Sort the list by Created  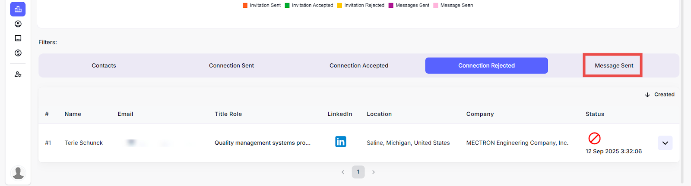(659, 95)
